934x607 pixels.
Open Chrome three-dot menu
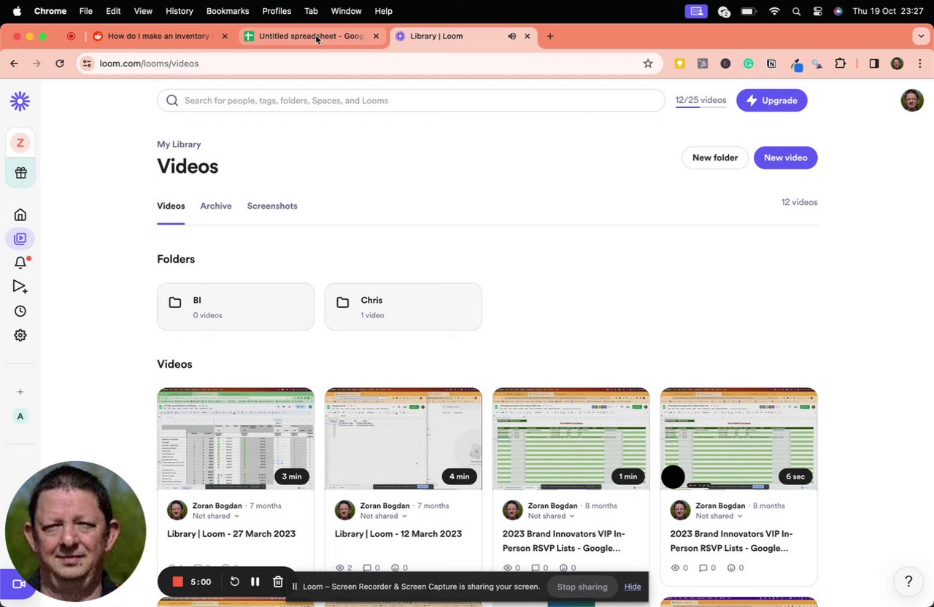(x=920, y=63)
